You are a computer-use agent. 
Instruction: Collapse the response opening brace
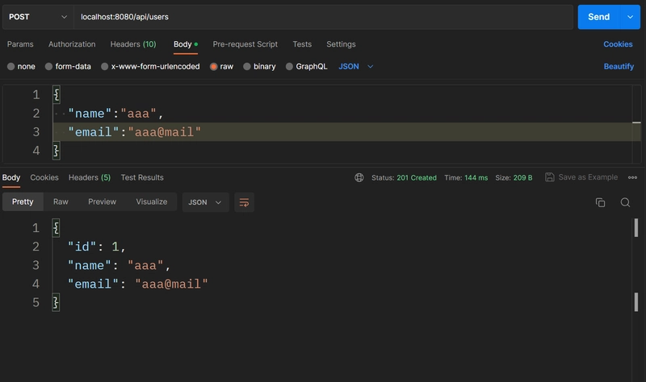pyautogui.click(x=56, y=228)
